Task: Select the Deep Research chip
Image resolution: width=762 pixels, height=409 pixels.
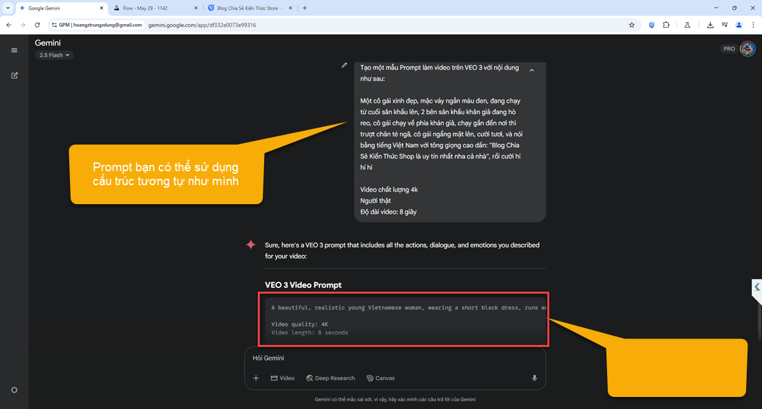Action: point(330,378)
